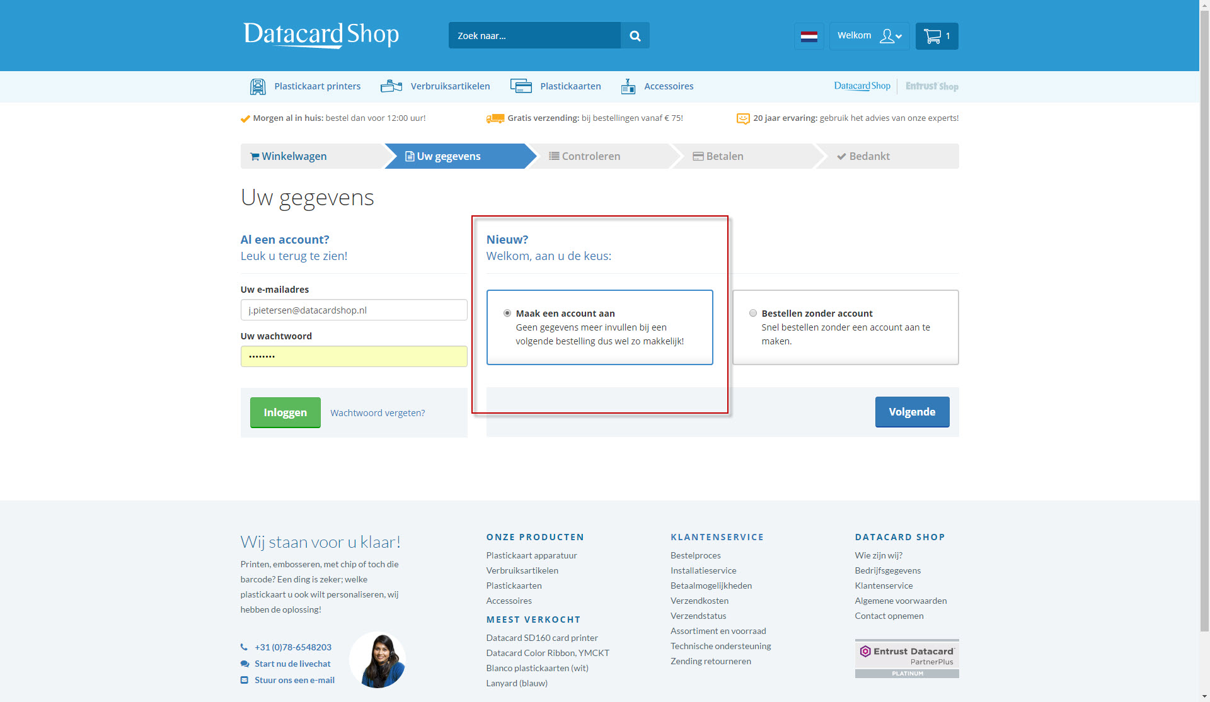Go to Winkelwagen checkout step
This screenshot has width=1210, height=702.
tap(313, 156)
